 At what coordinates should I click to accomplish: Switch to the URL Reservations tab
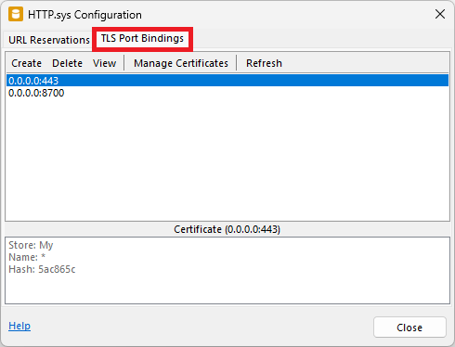(x=49, y=40)
